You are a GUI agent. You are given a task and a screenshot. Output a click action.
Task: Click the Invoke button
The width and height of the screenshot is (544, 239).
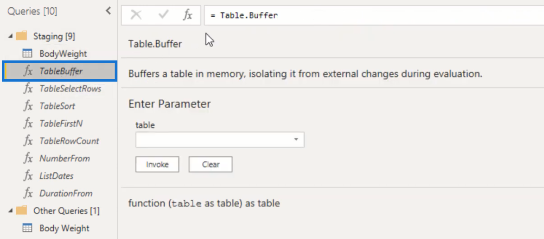click(158, 165)
